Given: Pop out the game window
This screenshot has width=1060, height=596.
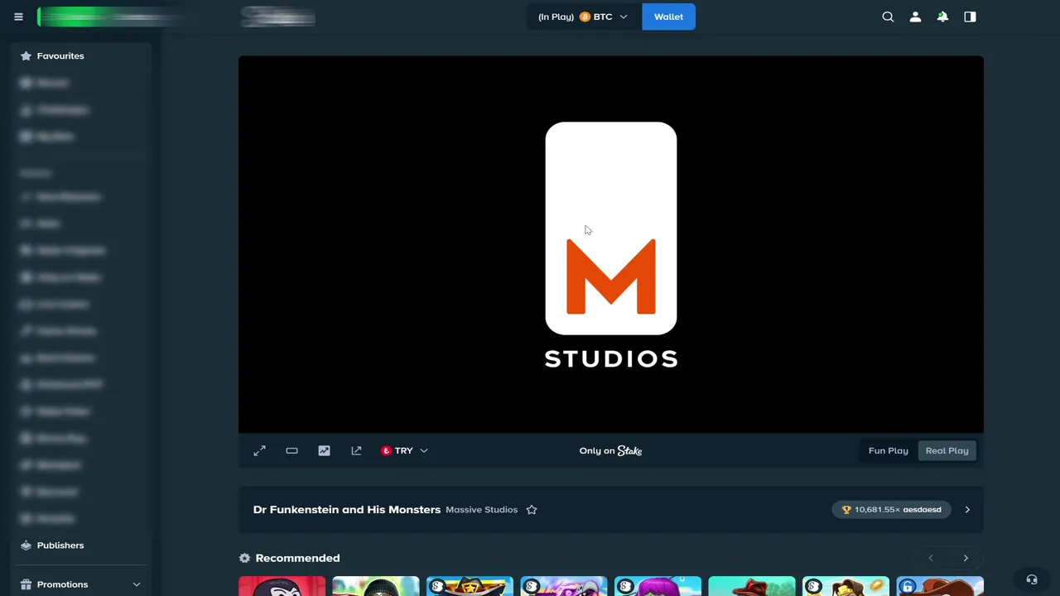Looking at the screenshot, I should 356,451.
